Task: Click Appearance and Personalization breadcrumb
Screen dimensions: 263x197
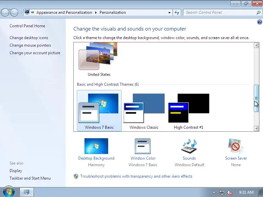Action: point(64,12)
